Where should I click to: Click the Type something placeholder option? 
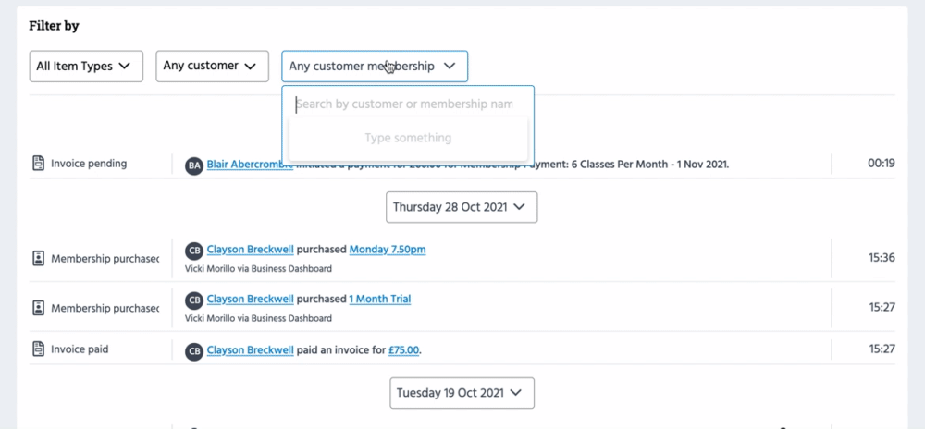point(408,139)
